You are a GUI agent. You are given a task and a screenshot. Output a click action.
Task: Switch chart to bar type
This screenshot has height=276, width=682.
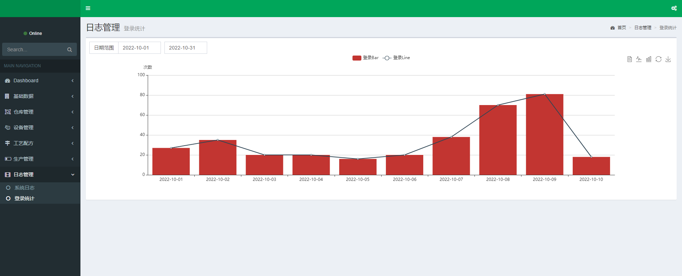click(649, 59)
